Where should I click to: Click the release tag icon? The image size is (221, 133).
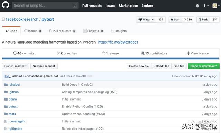tap(104, 53)
